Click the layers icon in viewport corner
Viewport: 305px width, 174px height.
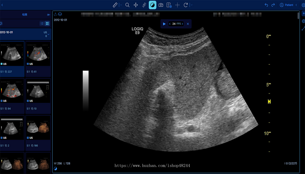60,14
